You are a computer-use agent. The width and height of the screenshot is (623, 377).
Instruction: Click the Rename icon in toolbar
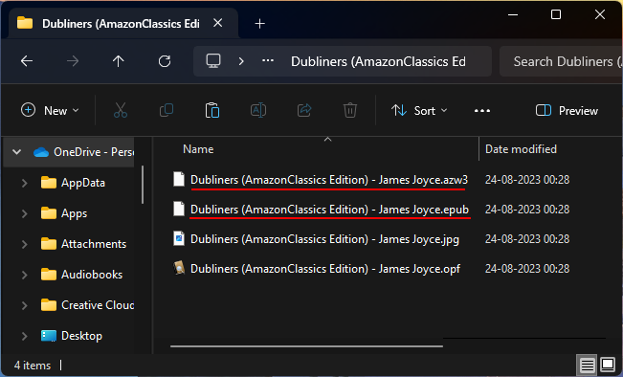(x=258, y=110)
